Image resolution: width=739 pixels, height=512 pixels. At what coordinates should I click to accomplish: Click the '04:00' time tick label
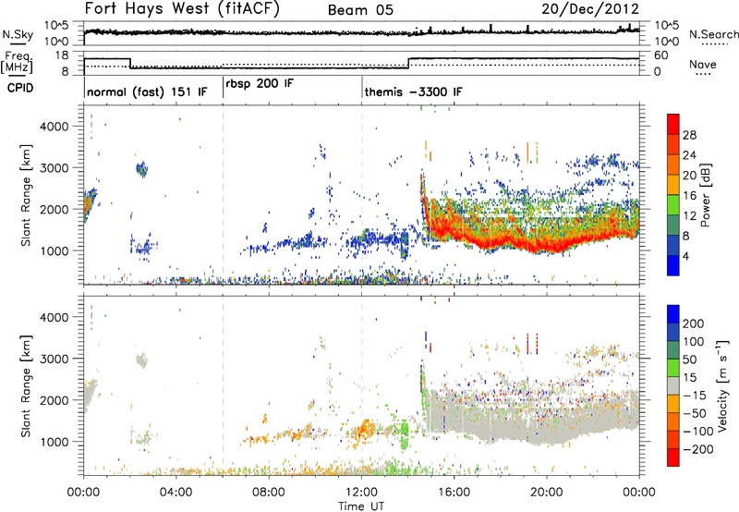[x=176, y=493]
